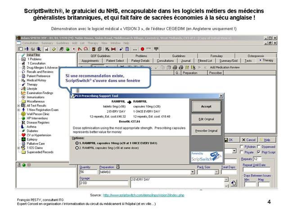Screen dimensions: 288x216
Task: Click the red cross toolbar icon
Action: coord(74,49)
